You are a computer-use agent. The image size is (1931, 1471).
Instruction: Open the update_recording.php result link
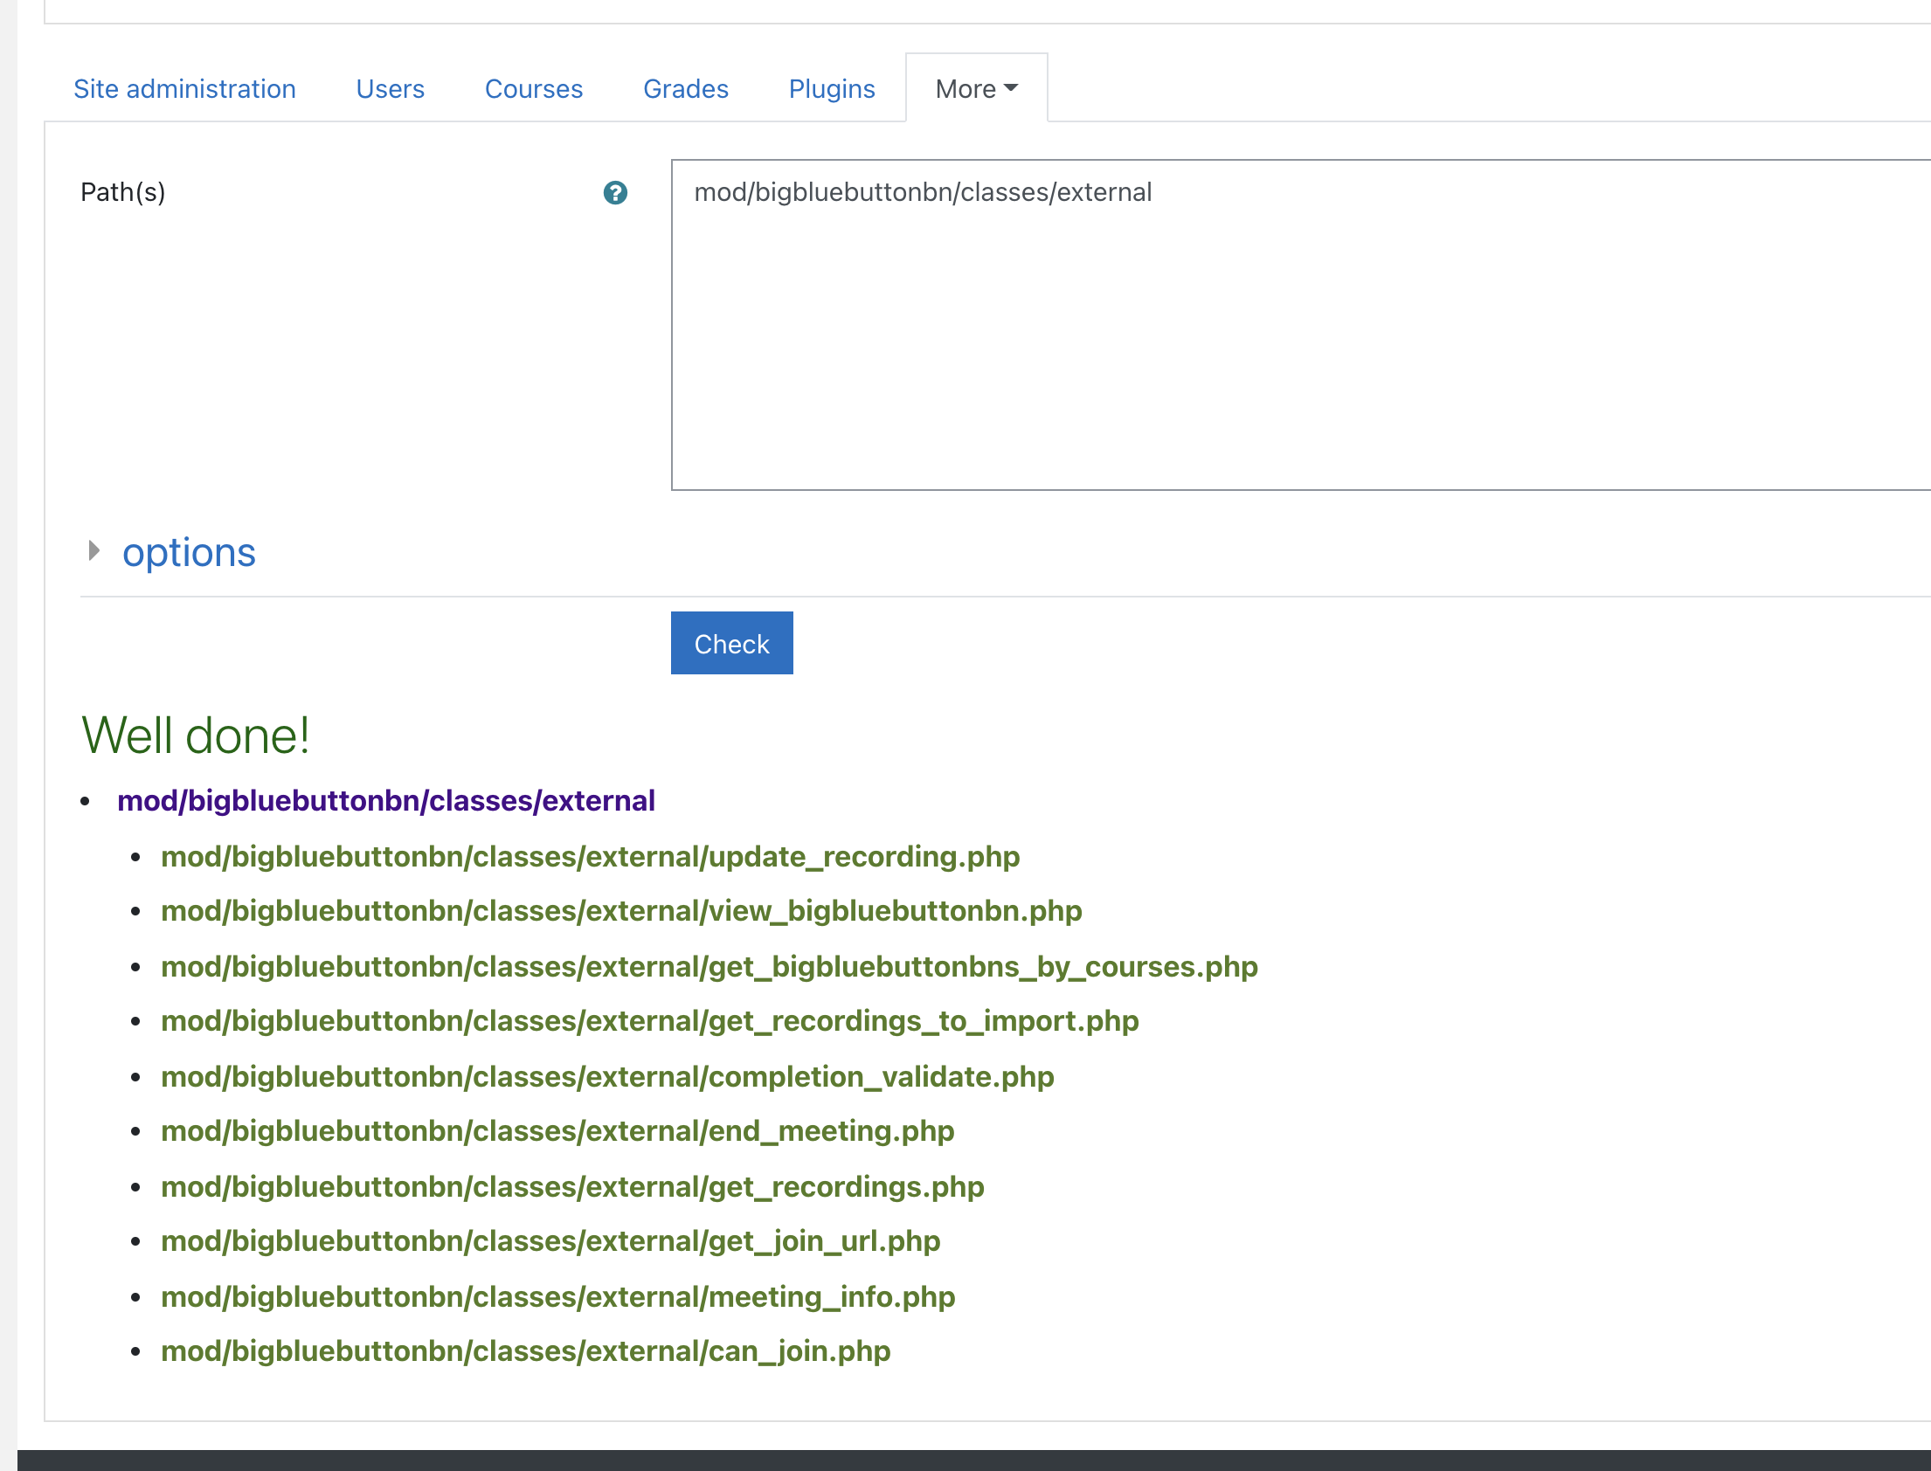pyautogui.click(x=591, y=856)
